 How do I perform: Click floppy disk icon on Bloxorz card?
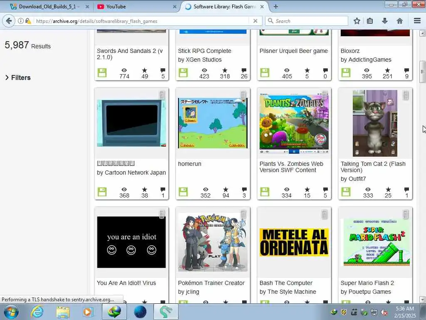tap(346, 72)
